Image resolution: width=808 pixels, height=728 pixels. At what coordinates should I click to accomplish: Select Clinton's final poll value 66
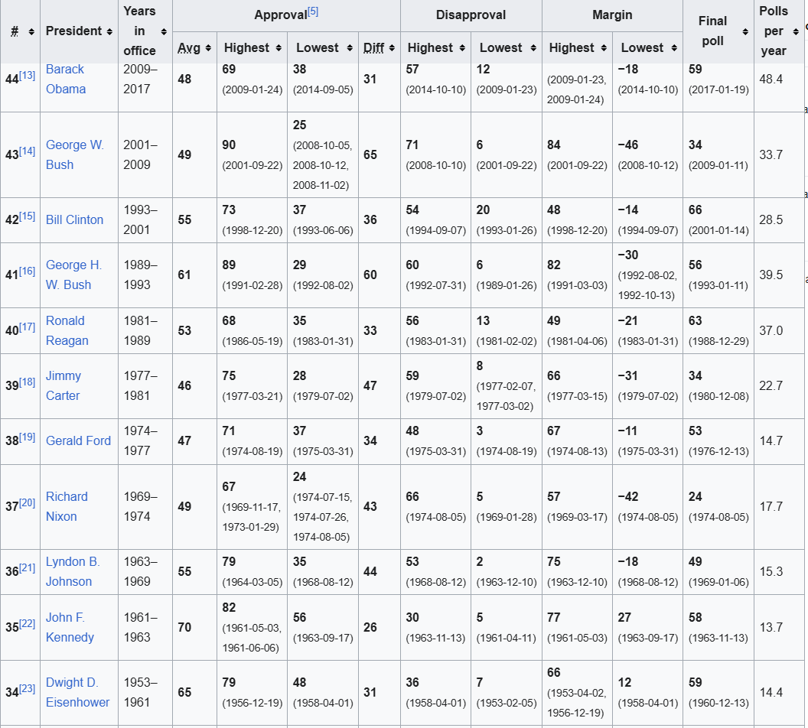(696, 210)
